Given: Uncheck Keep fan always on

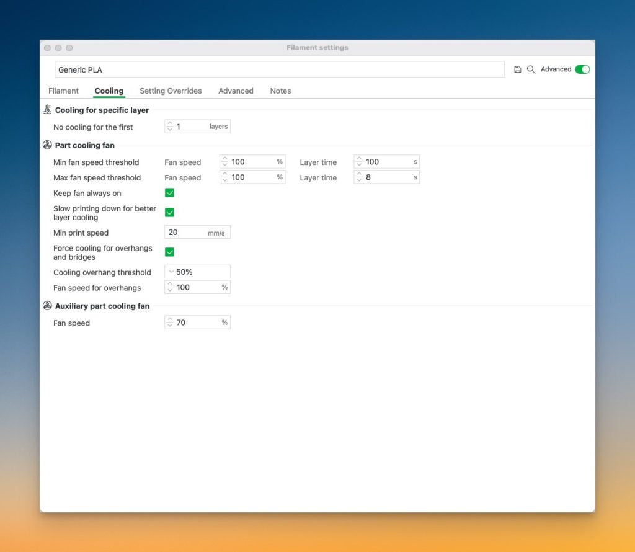Looking at the screenshot, I should coord(169,193).
